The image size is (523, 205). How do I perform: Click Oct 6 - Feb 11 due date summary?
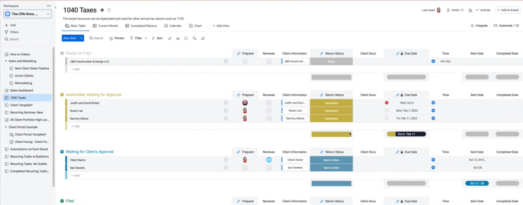[406, 134]
